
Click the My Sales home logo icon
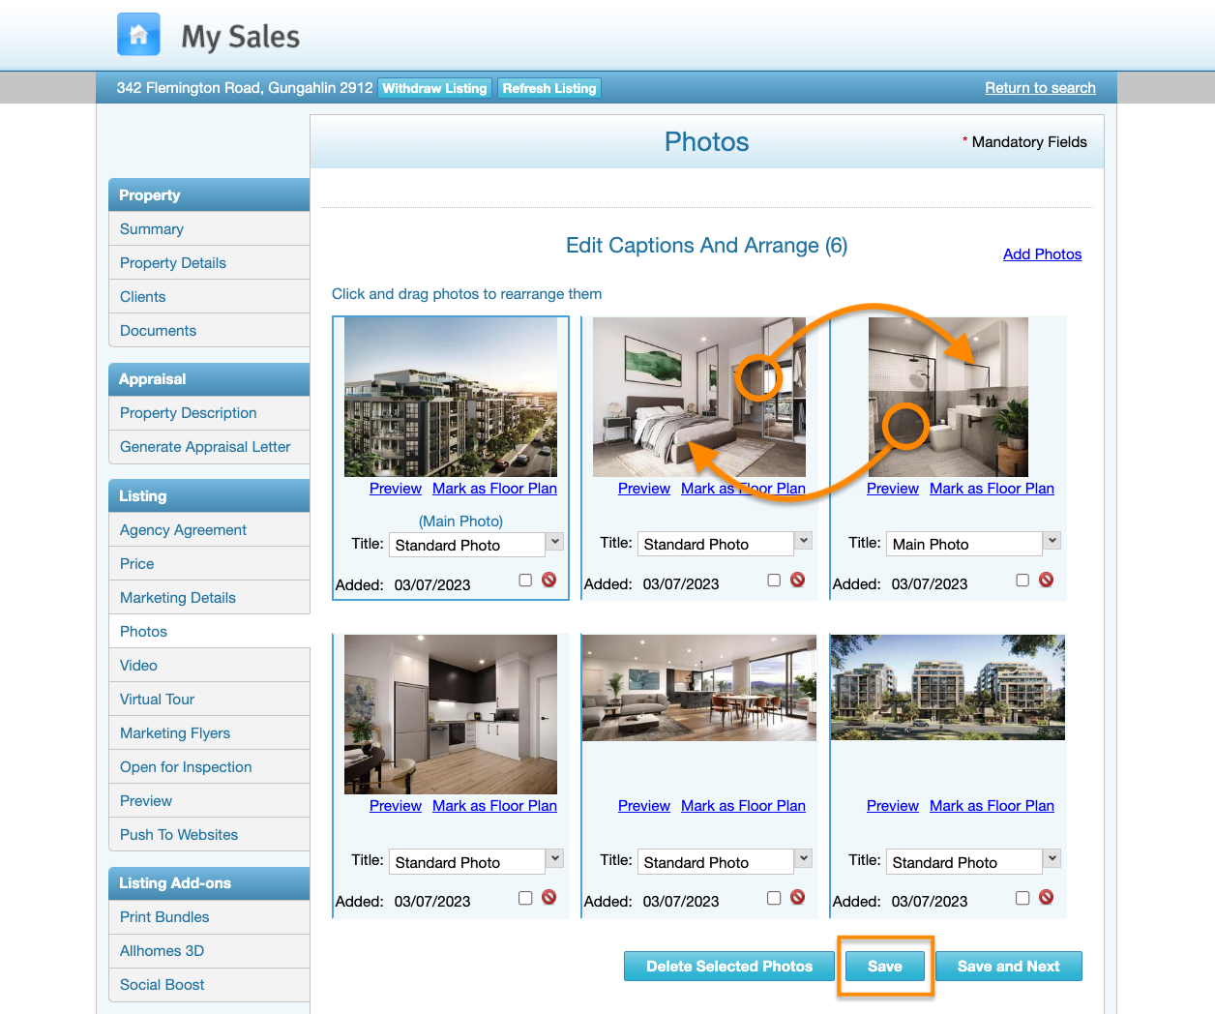tap(138, 35)
